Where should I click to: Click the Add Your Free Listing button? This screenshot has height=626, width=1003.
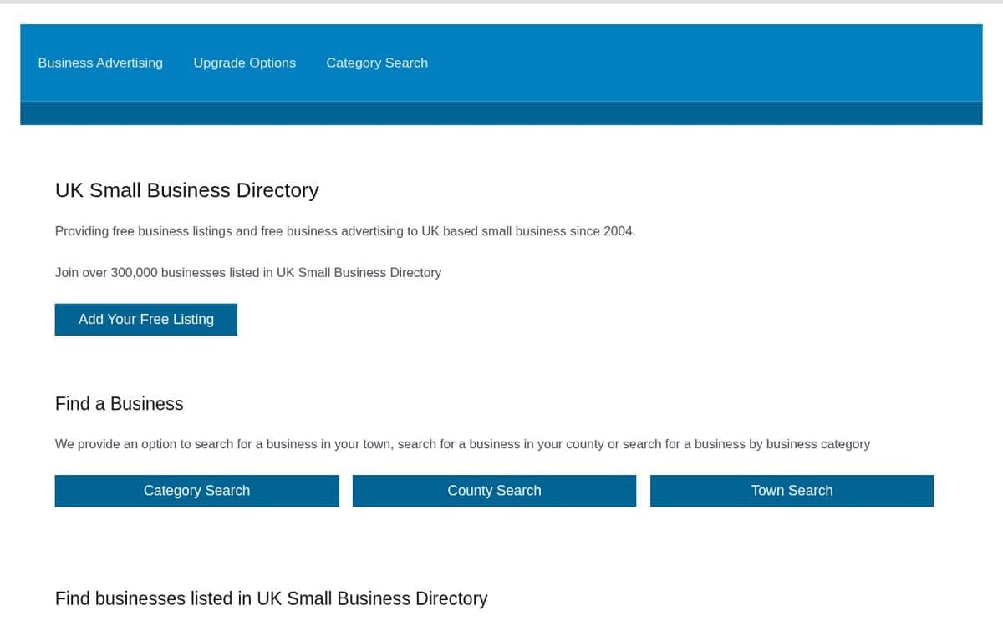[x=146, y=320]
